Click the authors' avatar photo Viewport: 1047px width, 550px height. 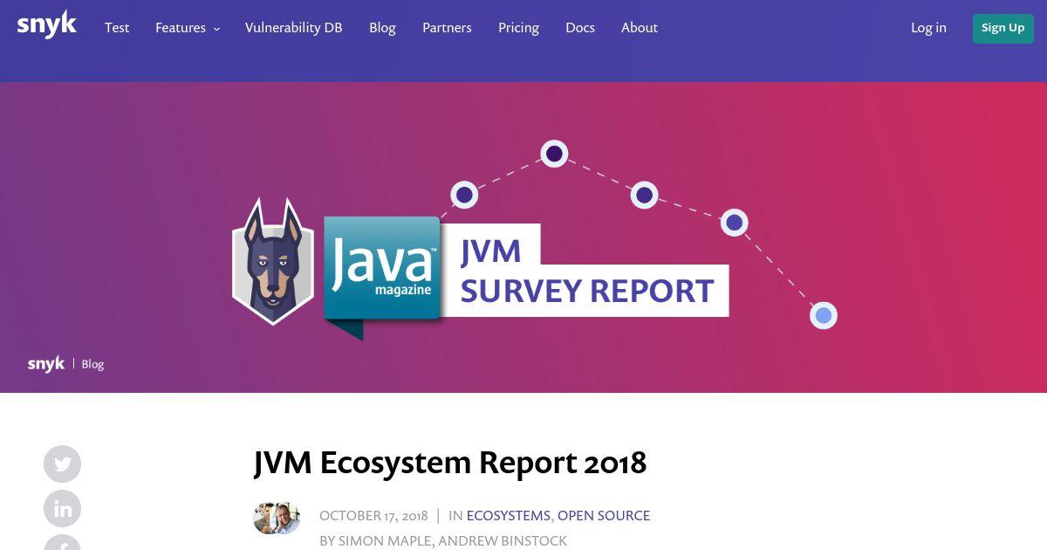click(x=277, y=518)
